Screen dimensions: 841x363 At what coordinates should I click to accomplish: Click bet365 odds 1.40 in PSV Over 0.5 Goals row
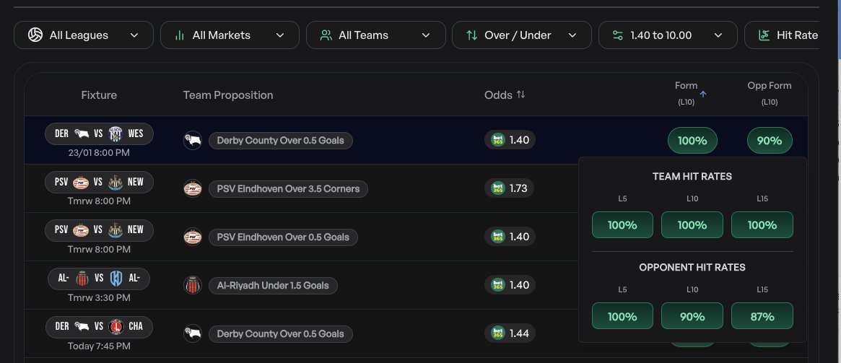(510, 237)
